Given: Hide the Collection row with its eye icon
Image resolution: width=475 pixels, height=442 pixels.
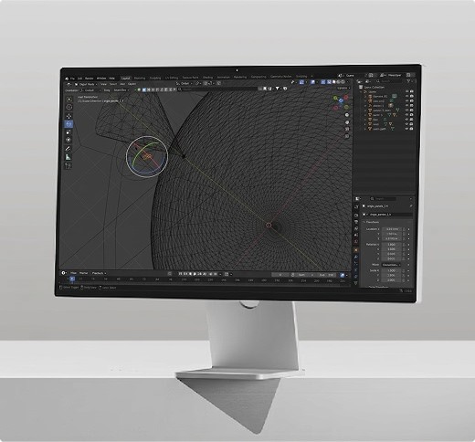Looking at the screenshot, I should click(406, 91).
